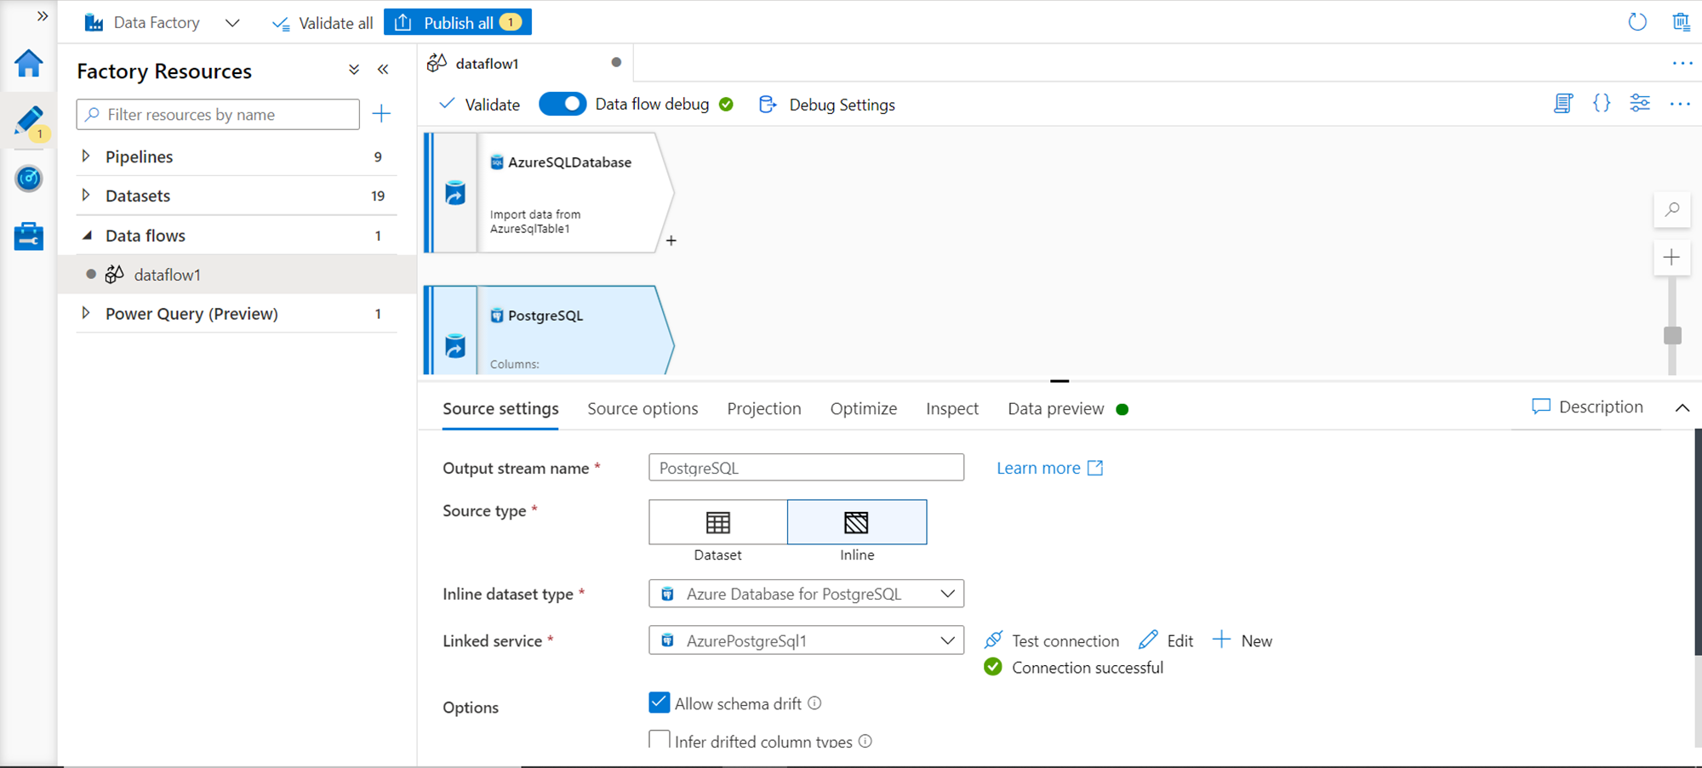Image resolution: width=1702 pixels, height=768 pixels.
Task: Open the Home hub icon
Action: tap(29, 64)
